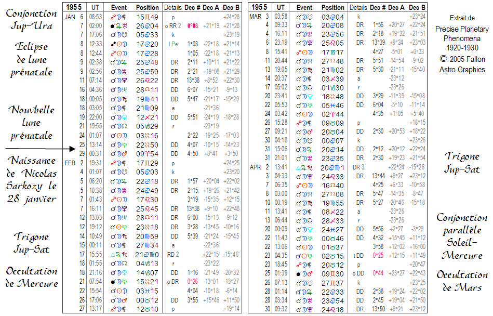Screen dimensions: 493x316
Task: Click the UT time 13:17 on FEB 27
Action: 95,309
